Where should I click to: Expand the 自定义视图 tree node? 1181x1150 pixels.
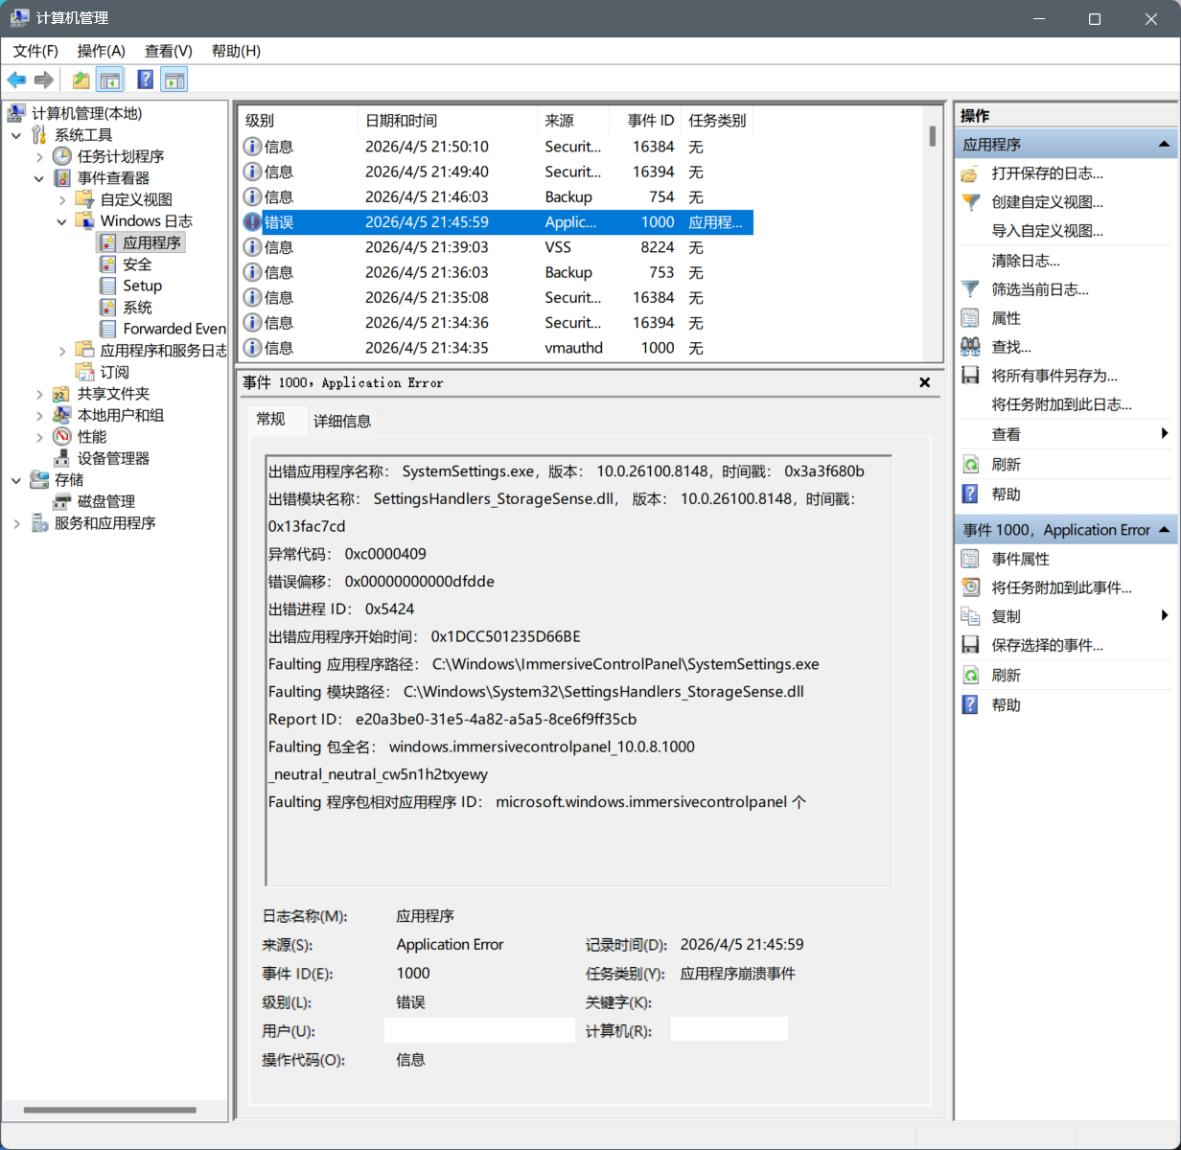pos(62,199)
